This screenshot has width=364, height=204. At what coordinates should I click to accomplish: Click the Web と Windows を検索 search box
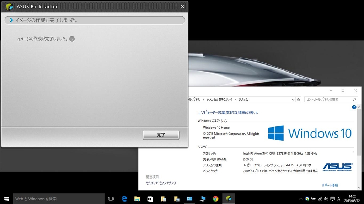(59, 199)
